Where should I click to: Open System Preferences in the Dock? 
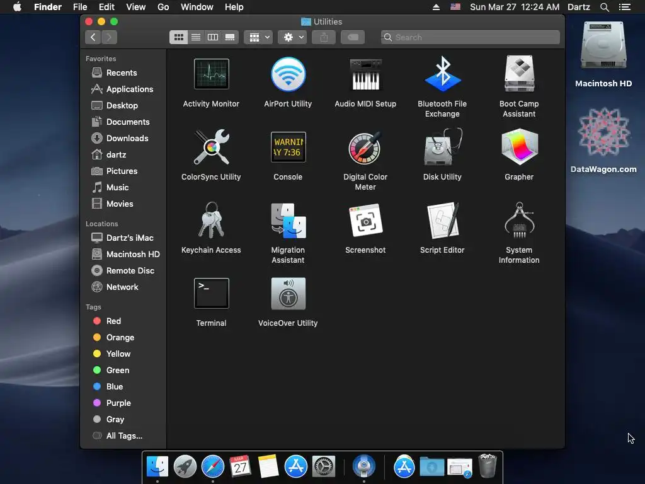point(324,466)
